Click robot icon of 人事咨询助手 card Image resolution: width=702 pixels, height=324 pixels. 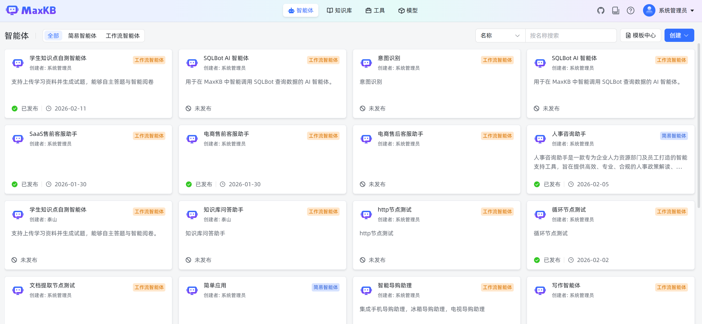point(540,139)
